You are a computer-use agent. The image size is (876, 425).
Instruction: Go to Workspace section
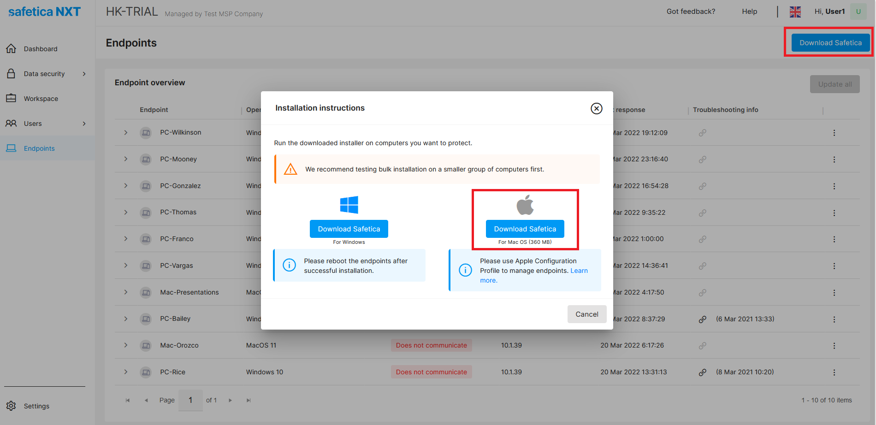pos(41,99)
